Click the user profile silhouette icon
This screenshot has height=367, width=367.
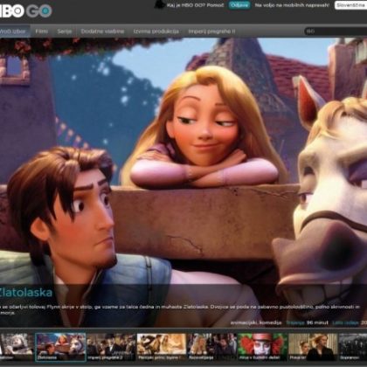coord(159,5)
